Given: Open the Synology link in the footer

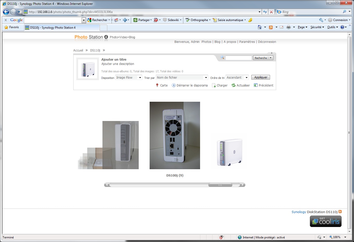Looking at the screenshot, I should [299, 212].
